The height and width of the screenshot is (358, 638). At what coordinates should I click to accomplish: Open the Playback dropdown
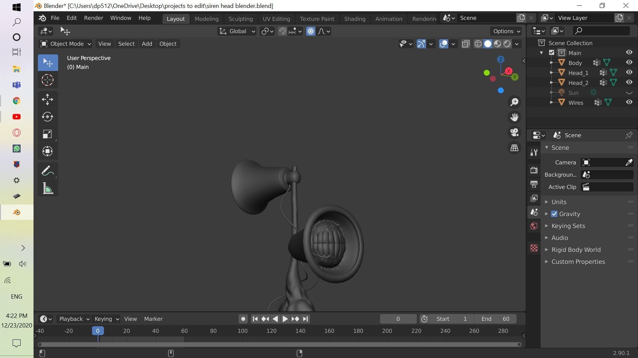[73, 319]
